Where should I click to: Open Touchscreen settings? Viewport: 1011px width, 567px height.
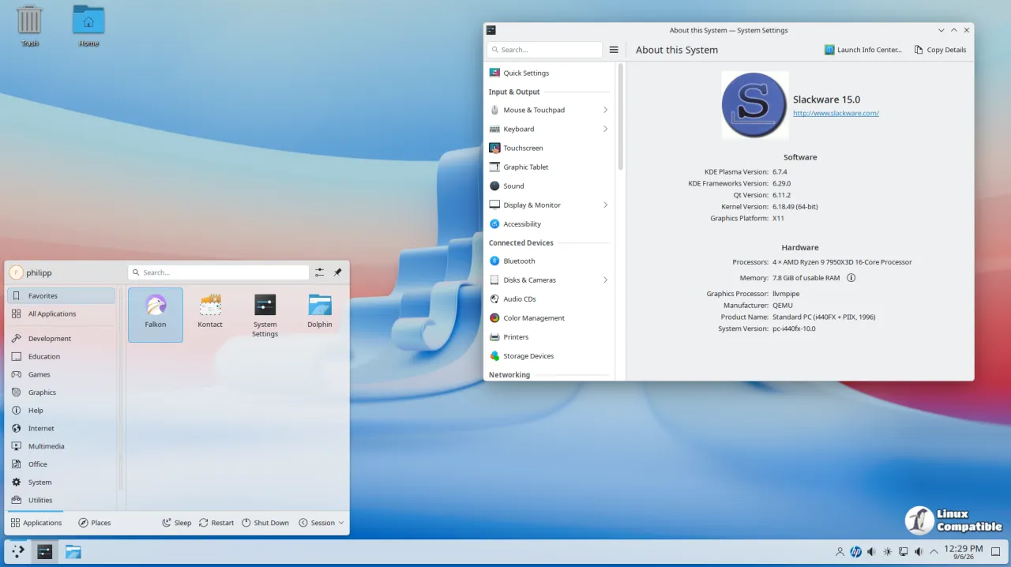tap(549, 148)
